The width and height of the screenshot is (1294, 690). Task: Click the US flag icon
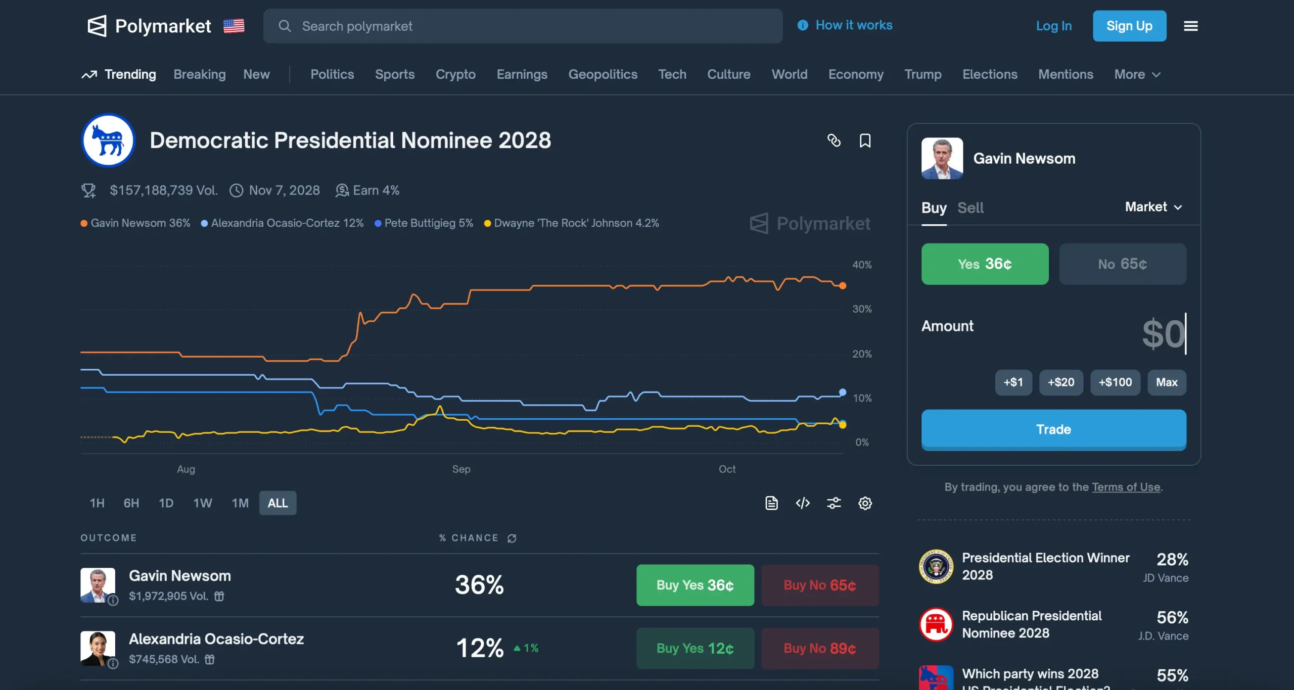pos(234,26)
